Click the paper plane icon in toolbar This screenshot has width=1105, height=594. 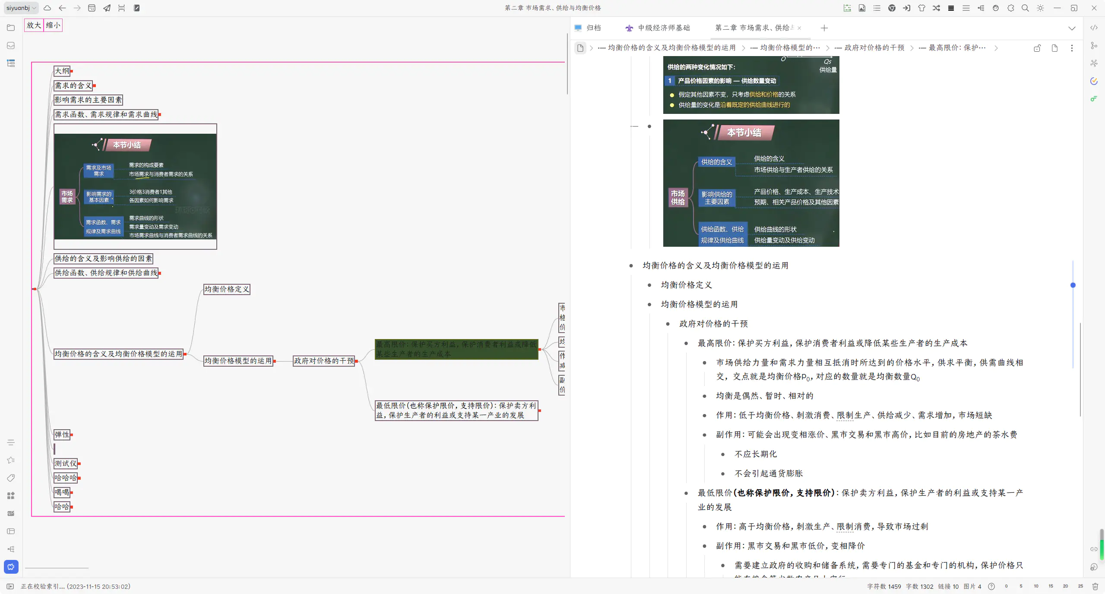(x=107, y=8)
